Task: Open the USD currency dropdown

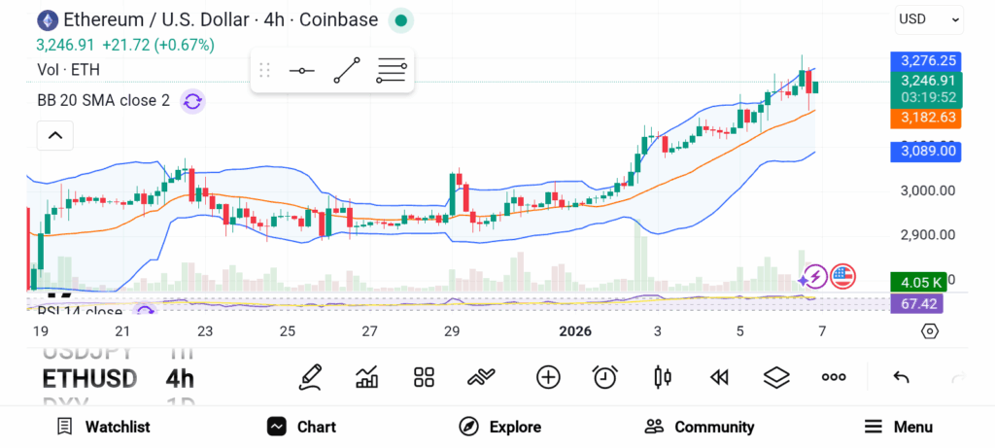Action: [929, 18]
